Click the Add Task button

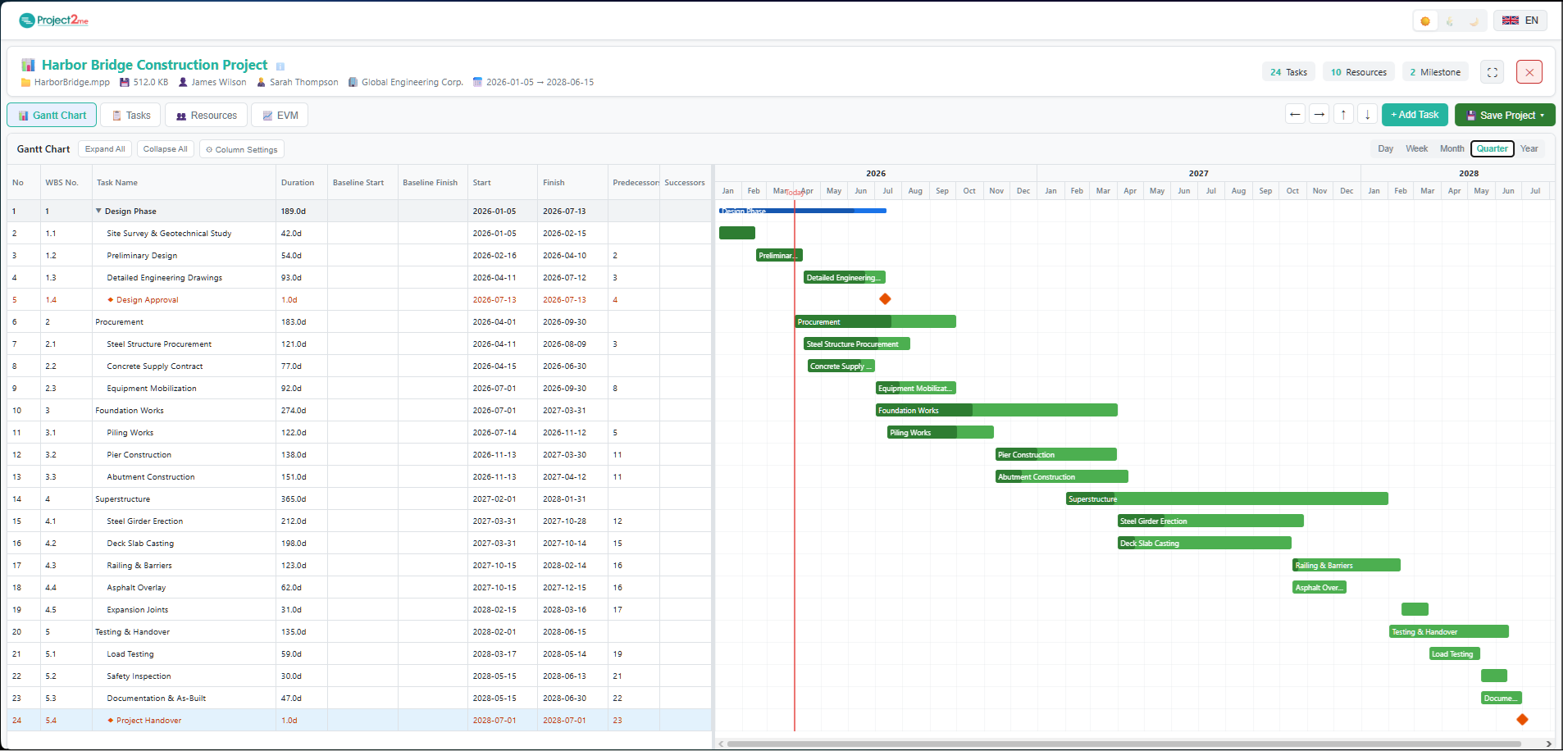(x=1415, y=115)
